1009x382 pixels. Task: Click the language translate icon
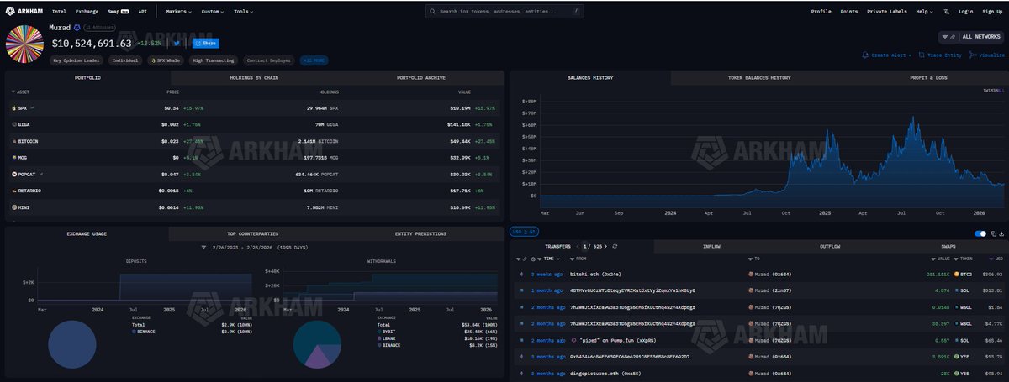pos(946,12)
